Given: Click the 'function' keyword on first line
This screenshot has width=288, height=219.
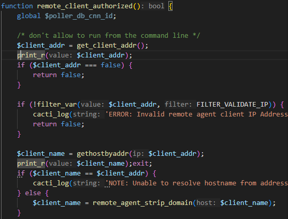Looking at the screenshot, I should [x=17, y=6].
